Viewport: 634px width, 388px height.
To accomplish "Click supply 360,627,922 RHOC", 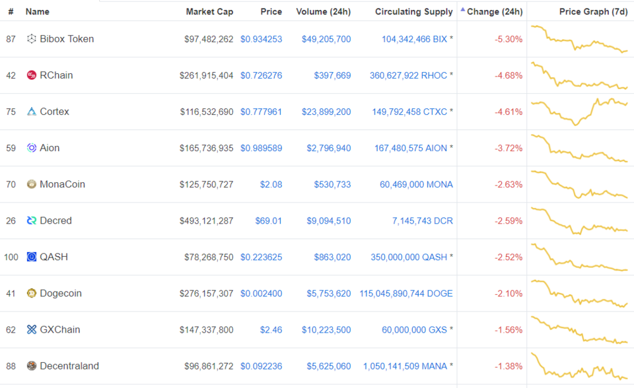I will click(408, 76).
